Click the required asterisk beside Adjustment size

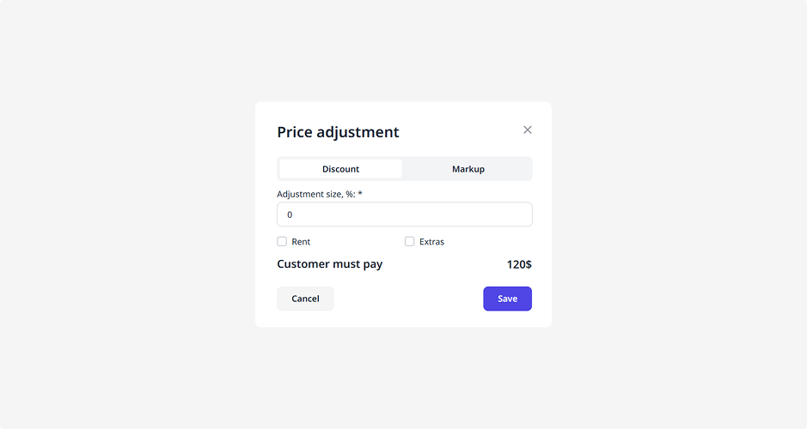[x=360, y=194]
